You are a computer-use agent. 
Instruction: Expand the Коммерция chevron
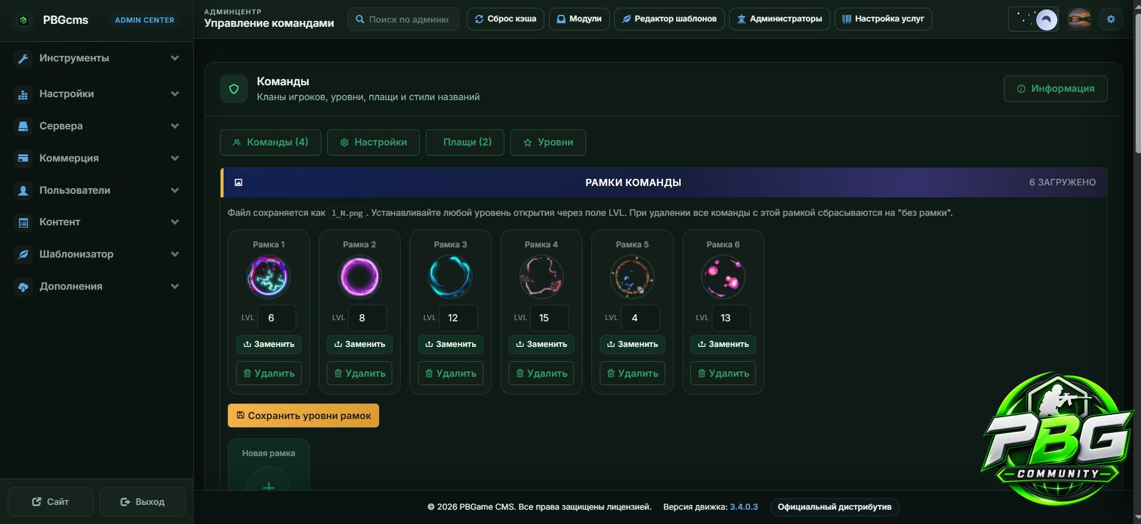click(x=175, y=158)
